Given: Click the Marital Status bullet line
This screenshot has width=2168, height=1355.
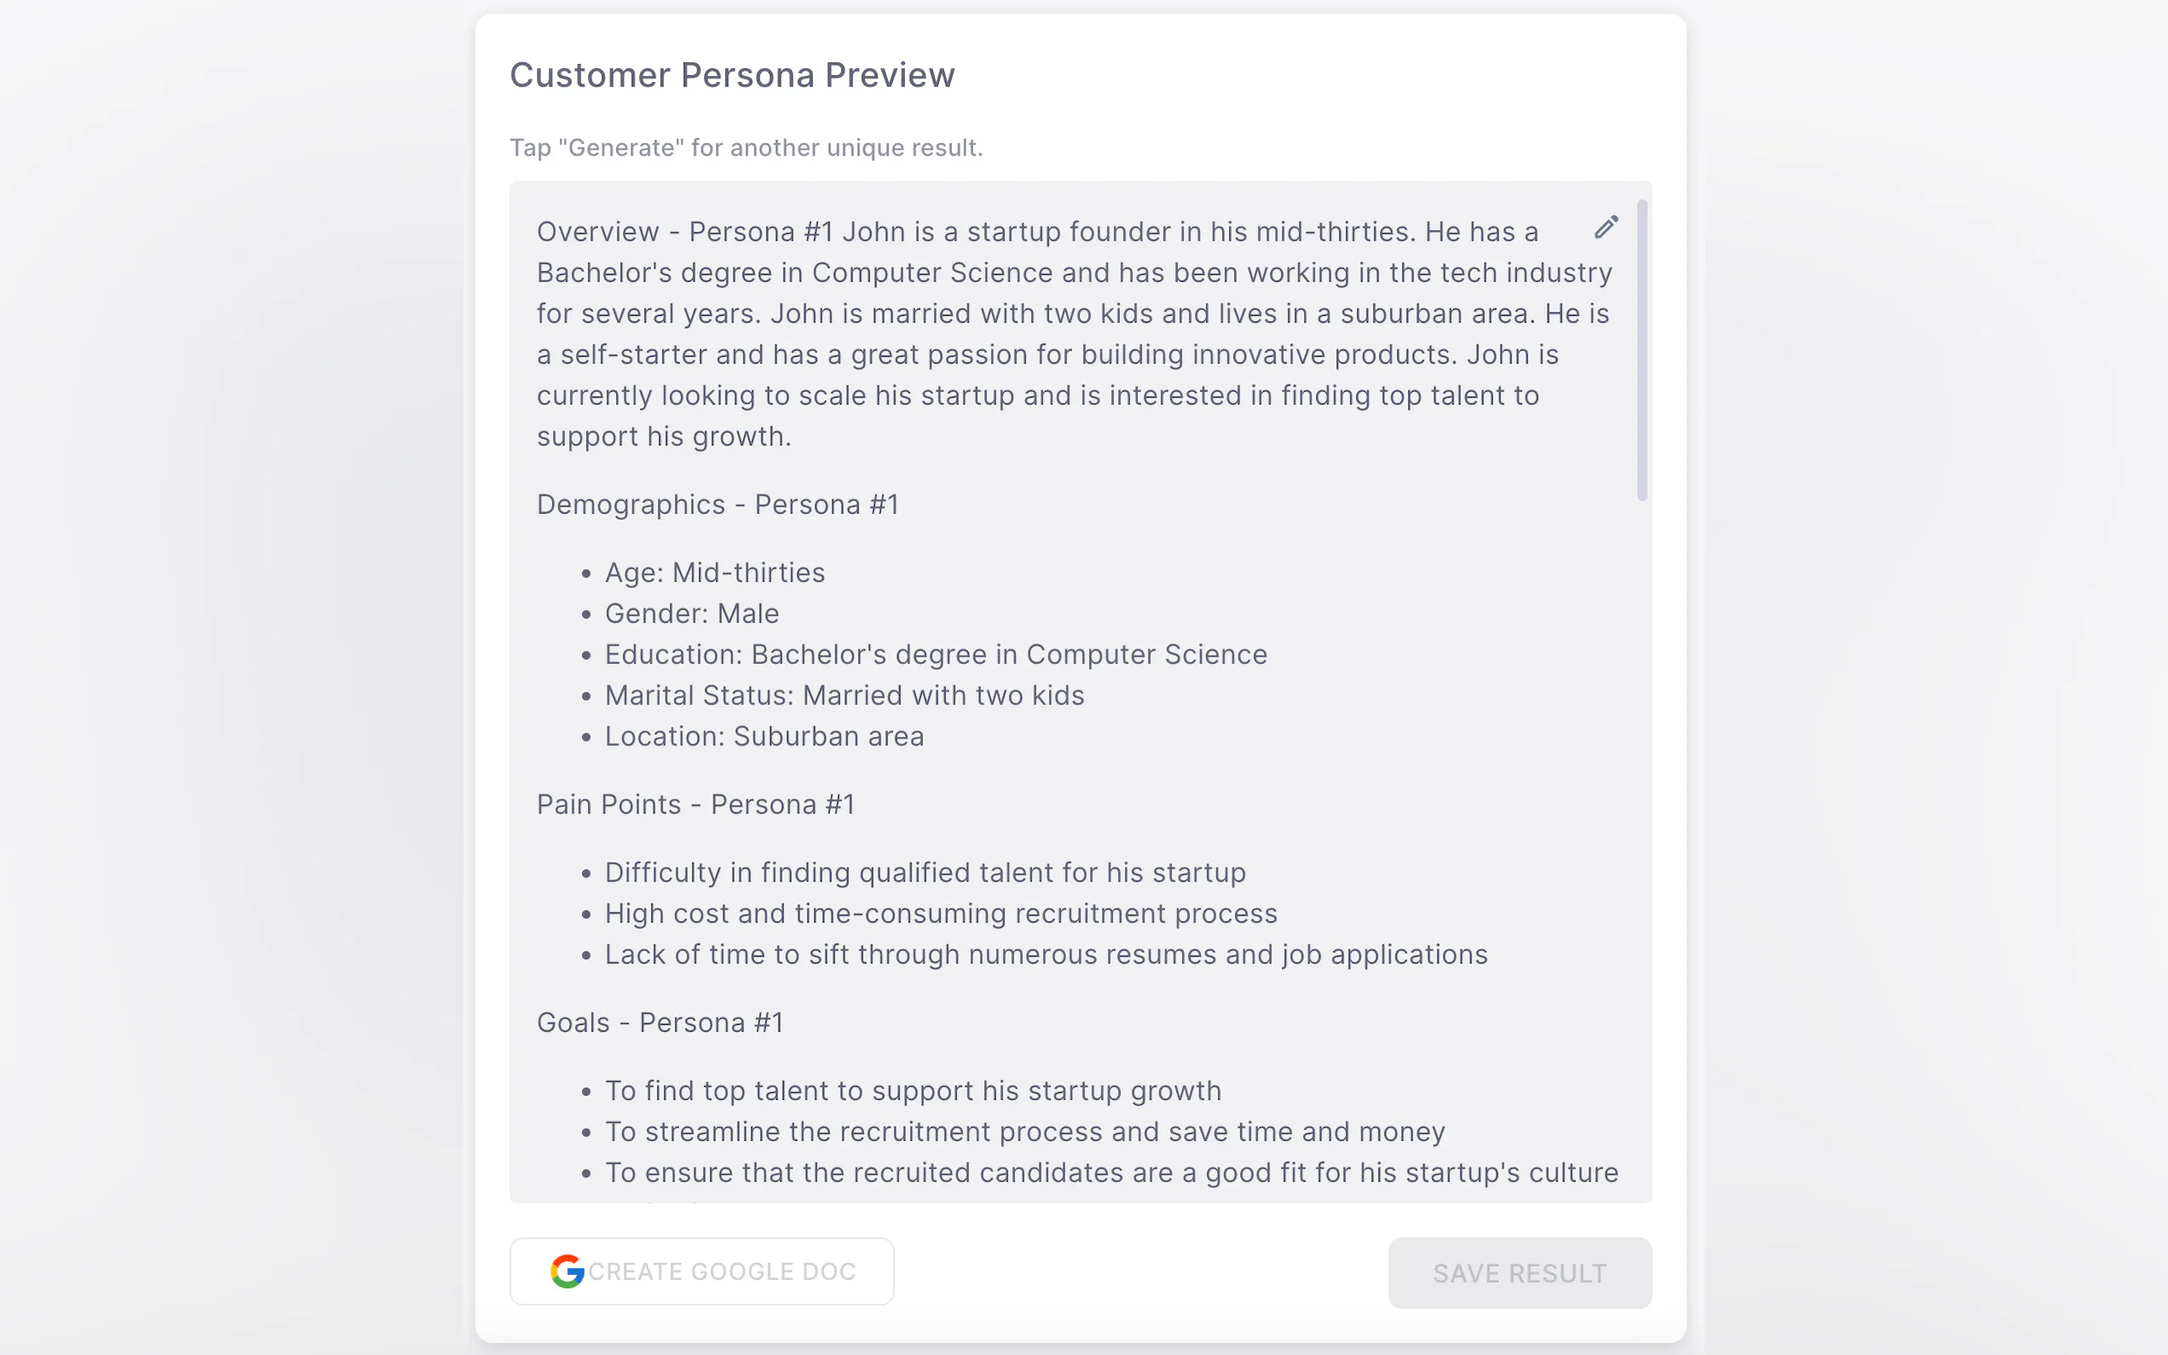Looking at the screenshot, I should coord(844,695).
